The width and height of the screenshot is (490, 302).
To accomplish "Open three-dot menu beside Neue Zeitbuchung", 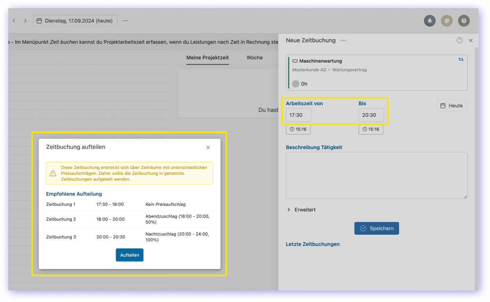I will 343,40.
